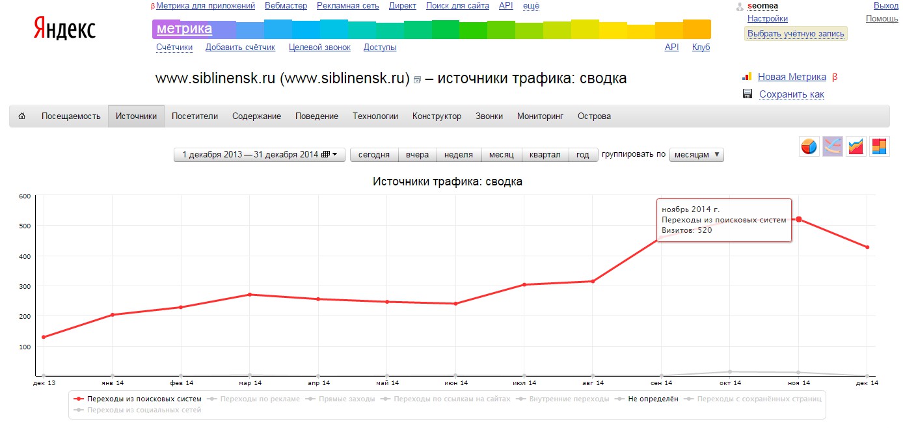Toggle Переходы из социальных сетей series
The image size is (903, 428).
click(x=138, y=410)
